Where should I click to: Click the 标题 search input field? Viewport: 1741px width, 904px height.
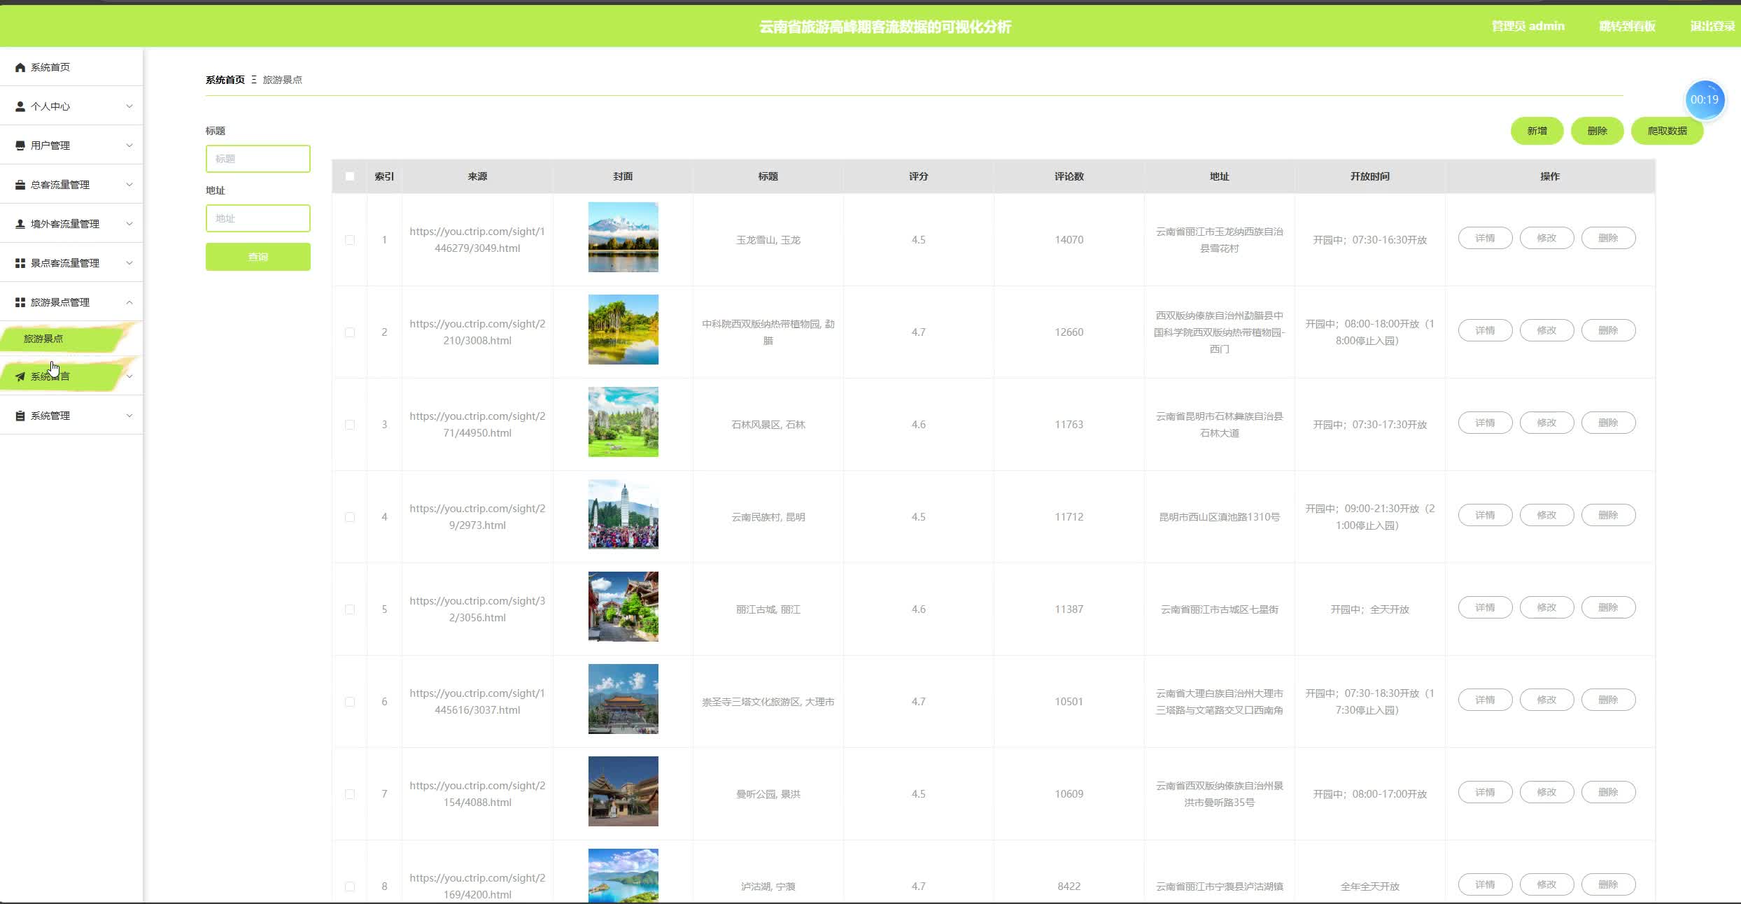[258, 159]
